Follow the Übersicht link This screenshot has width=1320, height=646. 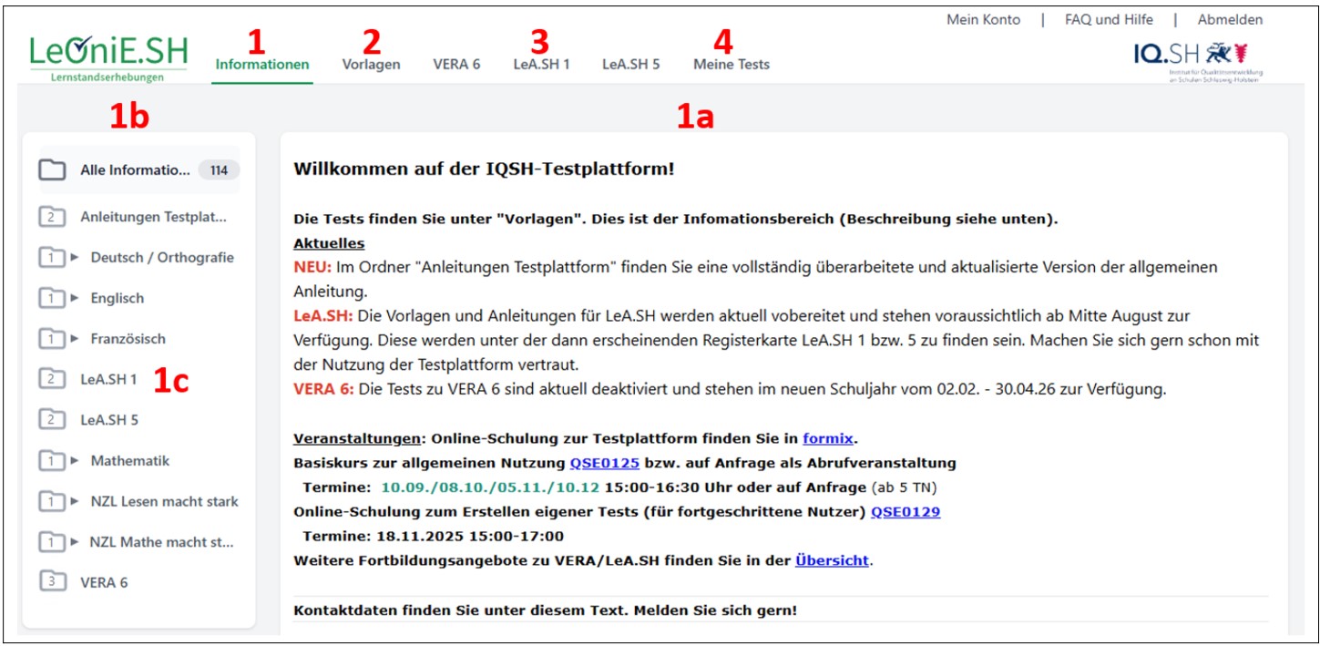[x=833, y=561]
